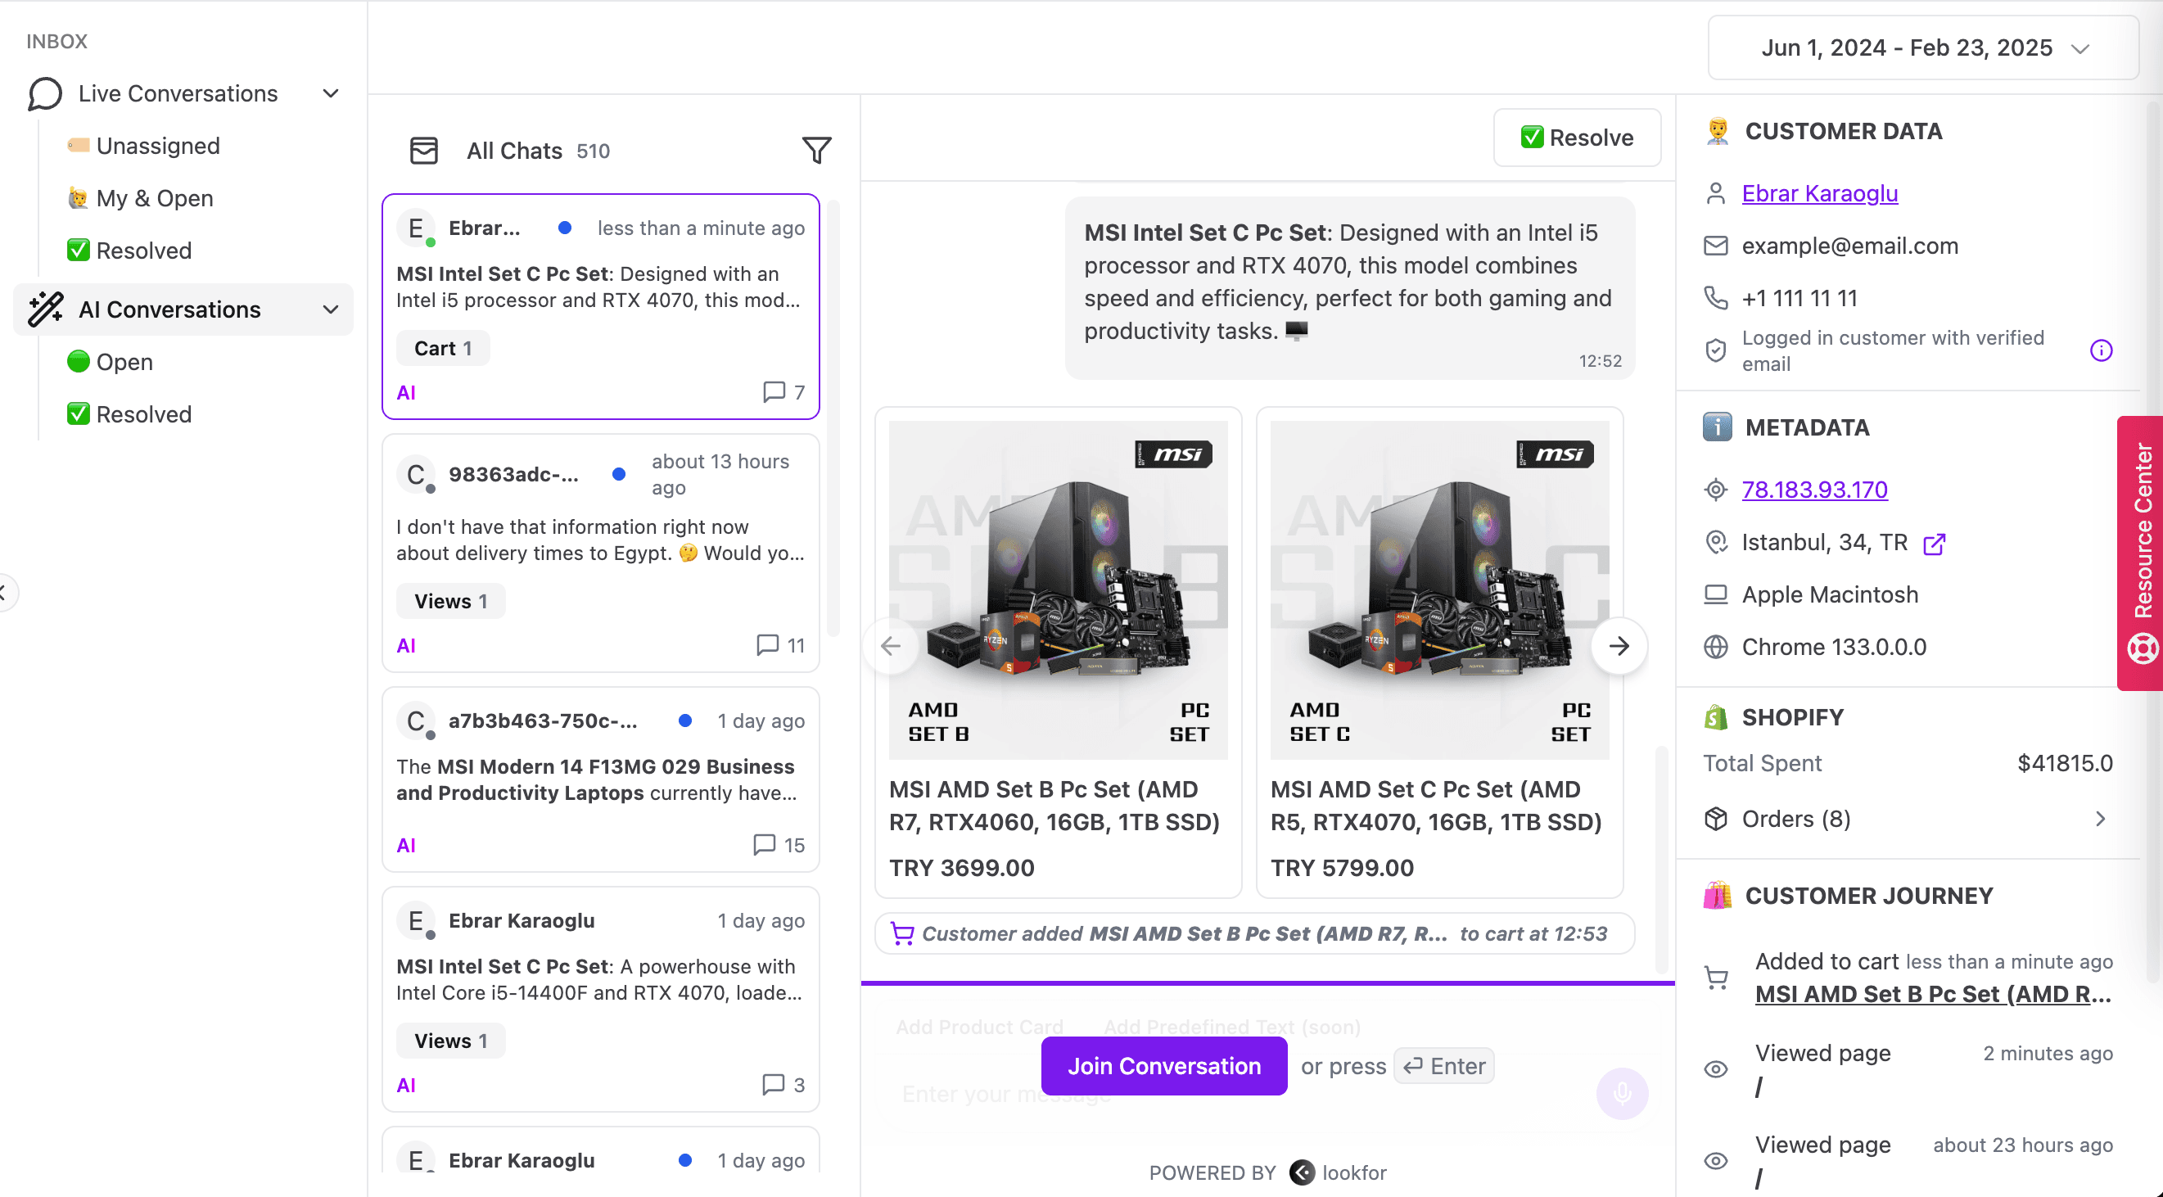The width and height of the screenshot is (2163, 1197).
Task: Click the inbox message/chat icon
Action: [44, 93]
